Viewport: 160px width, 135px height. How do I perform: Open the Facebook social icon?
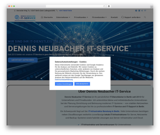pyautogui.click(x=136, y=11)
